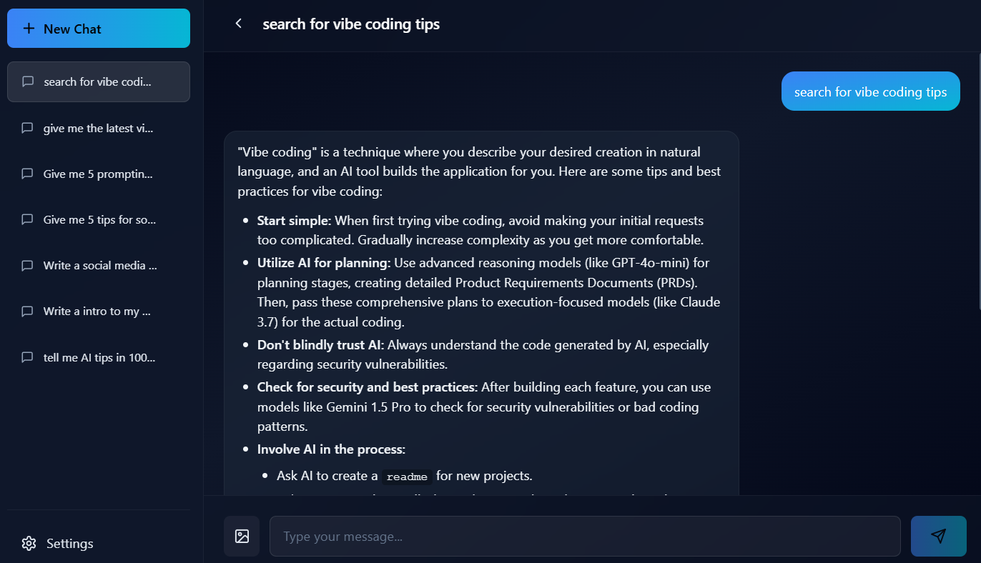Click chat icon next to 'Give me 5 promptin...'
The width and height of the screenshot is (981, 563).
[28, 174]
